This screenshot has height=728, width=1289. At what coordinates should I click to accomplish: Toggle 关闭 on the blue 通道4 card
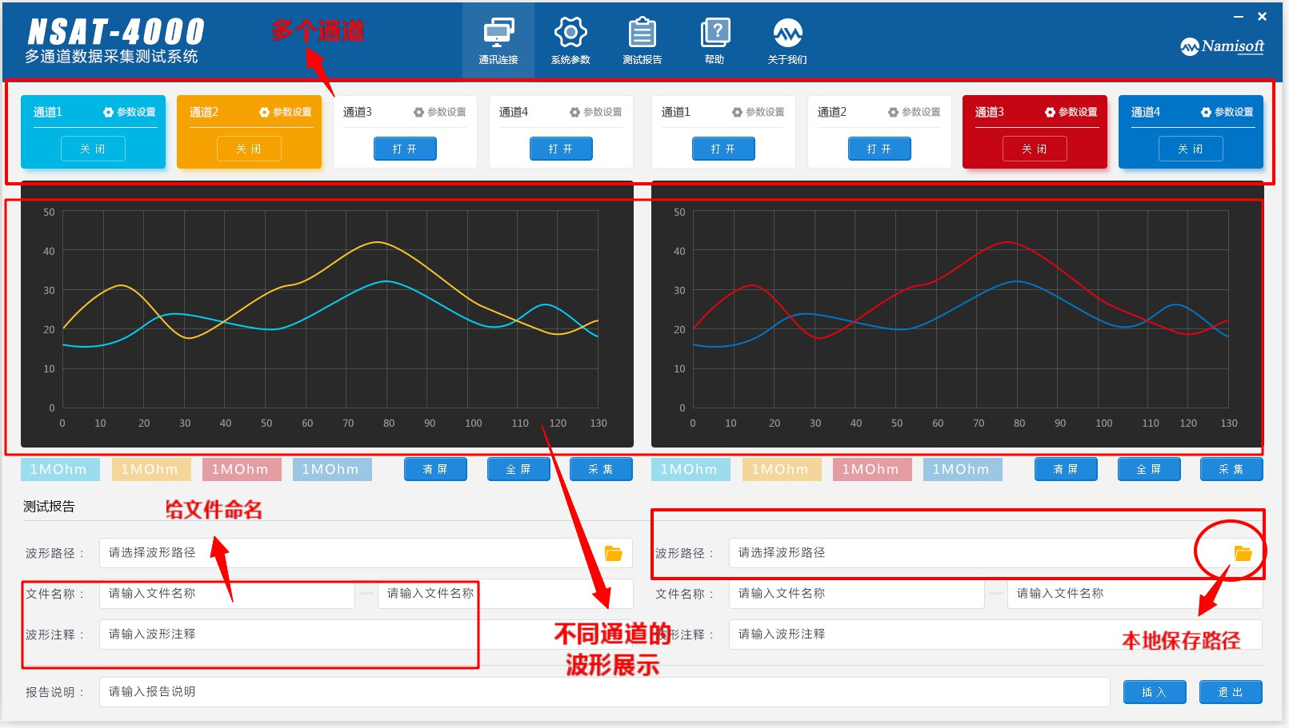point(1191,149)
